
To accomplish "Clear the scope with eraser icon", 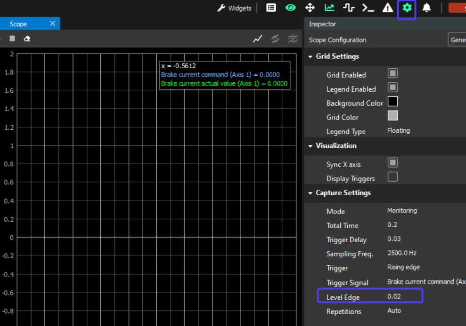I will [27, 39].
